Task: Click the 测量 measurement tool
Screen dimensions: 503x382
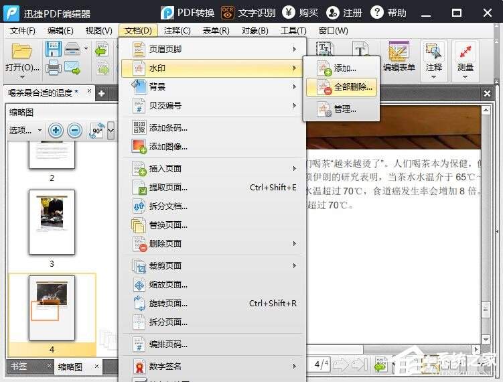Action: click(465, 56)
